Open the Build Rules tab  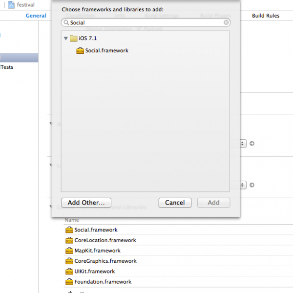pos(266,16)
